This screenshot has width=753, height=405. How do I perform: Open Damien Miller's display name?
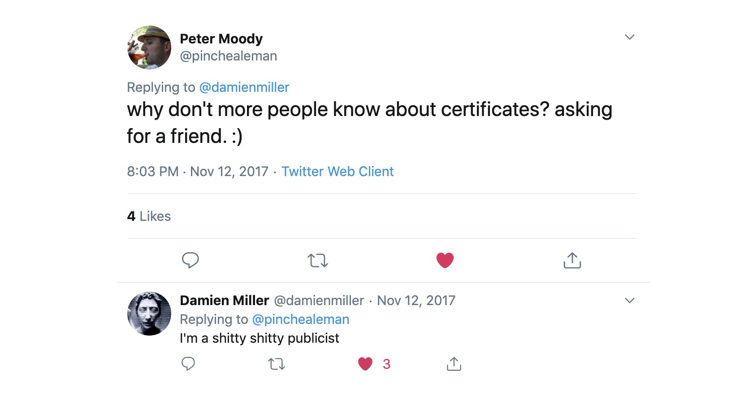tap(224, 300)
